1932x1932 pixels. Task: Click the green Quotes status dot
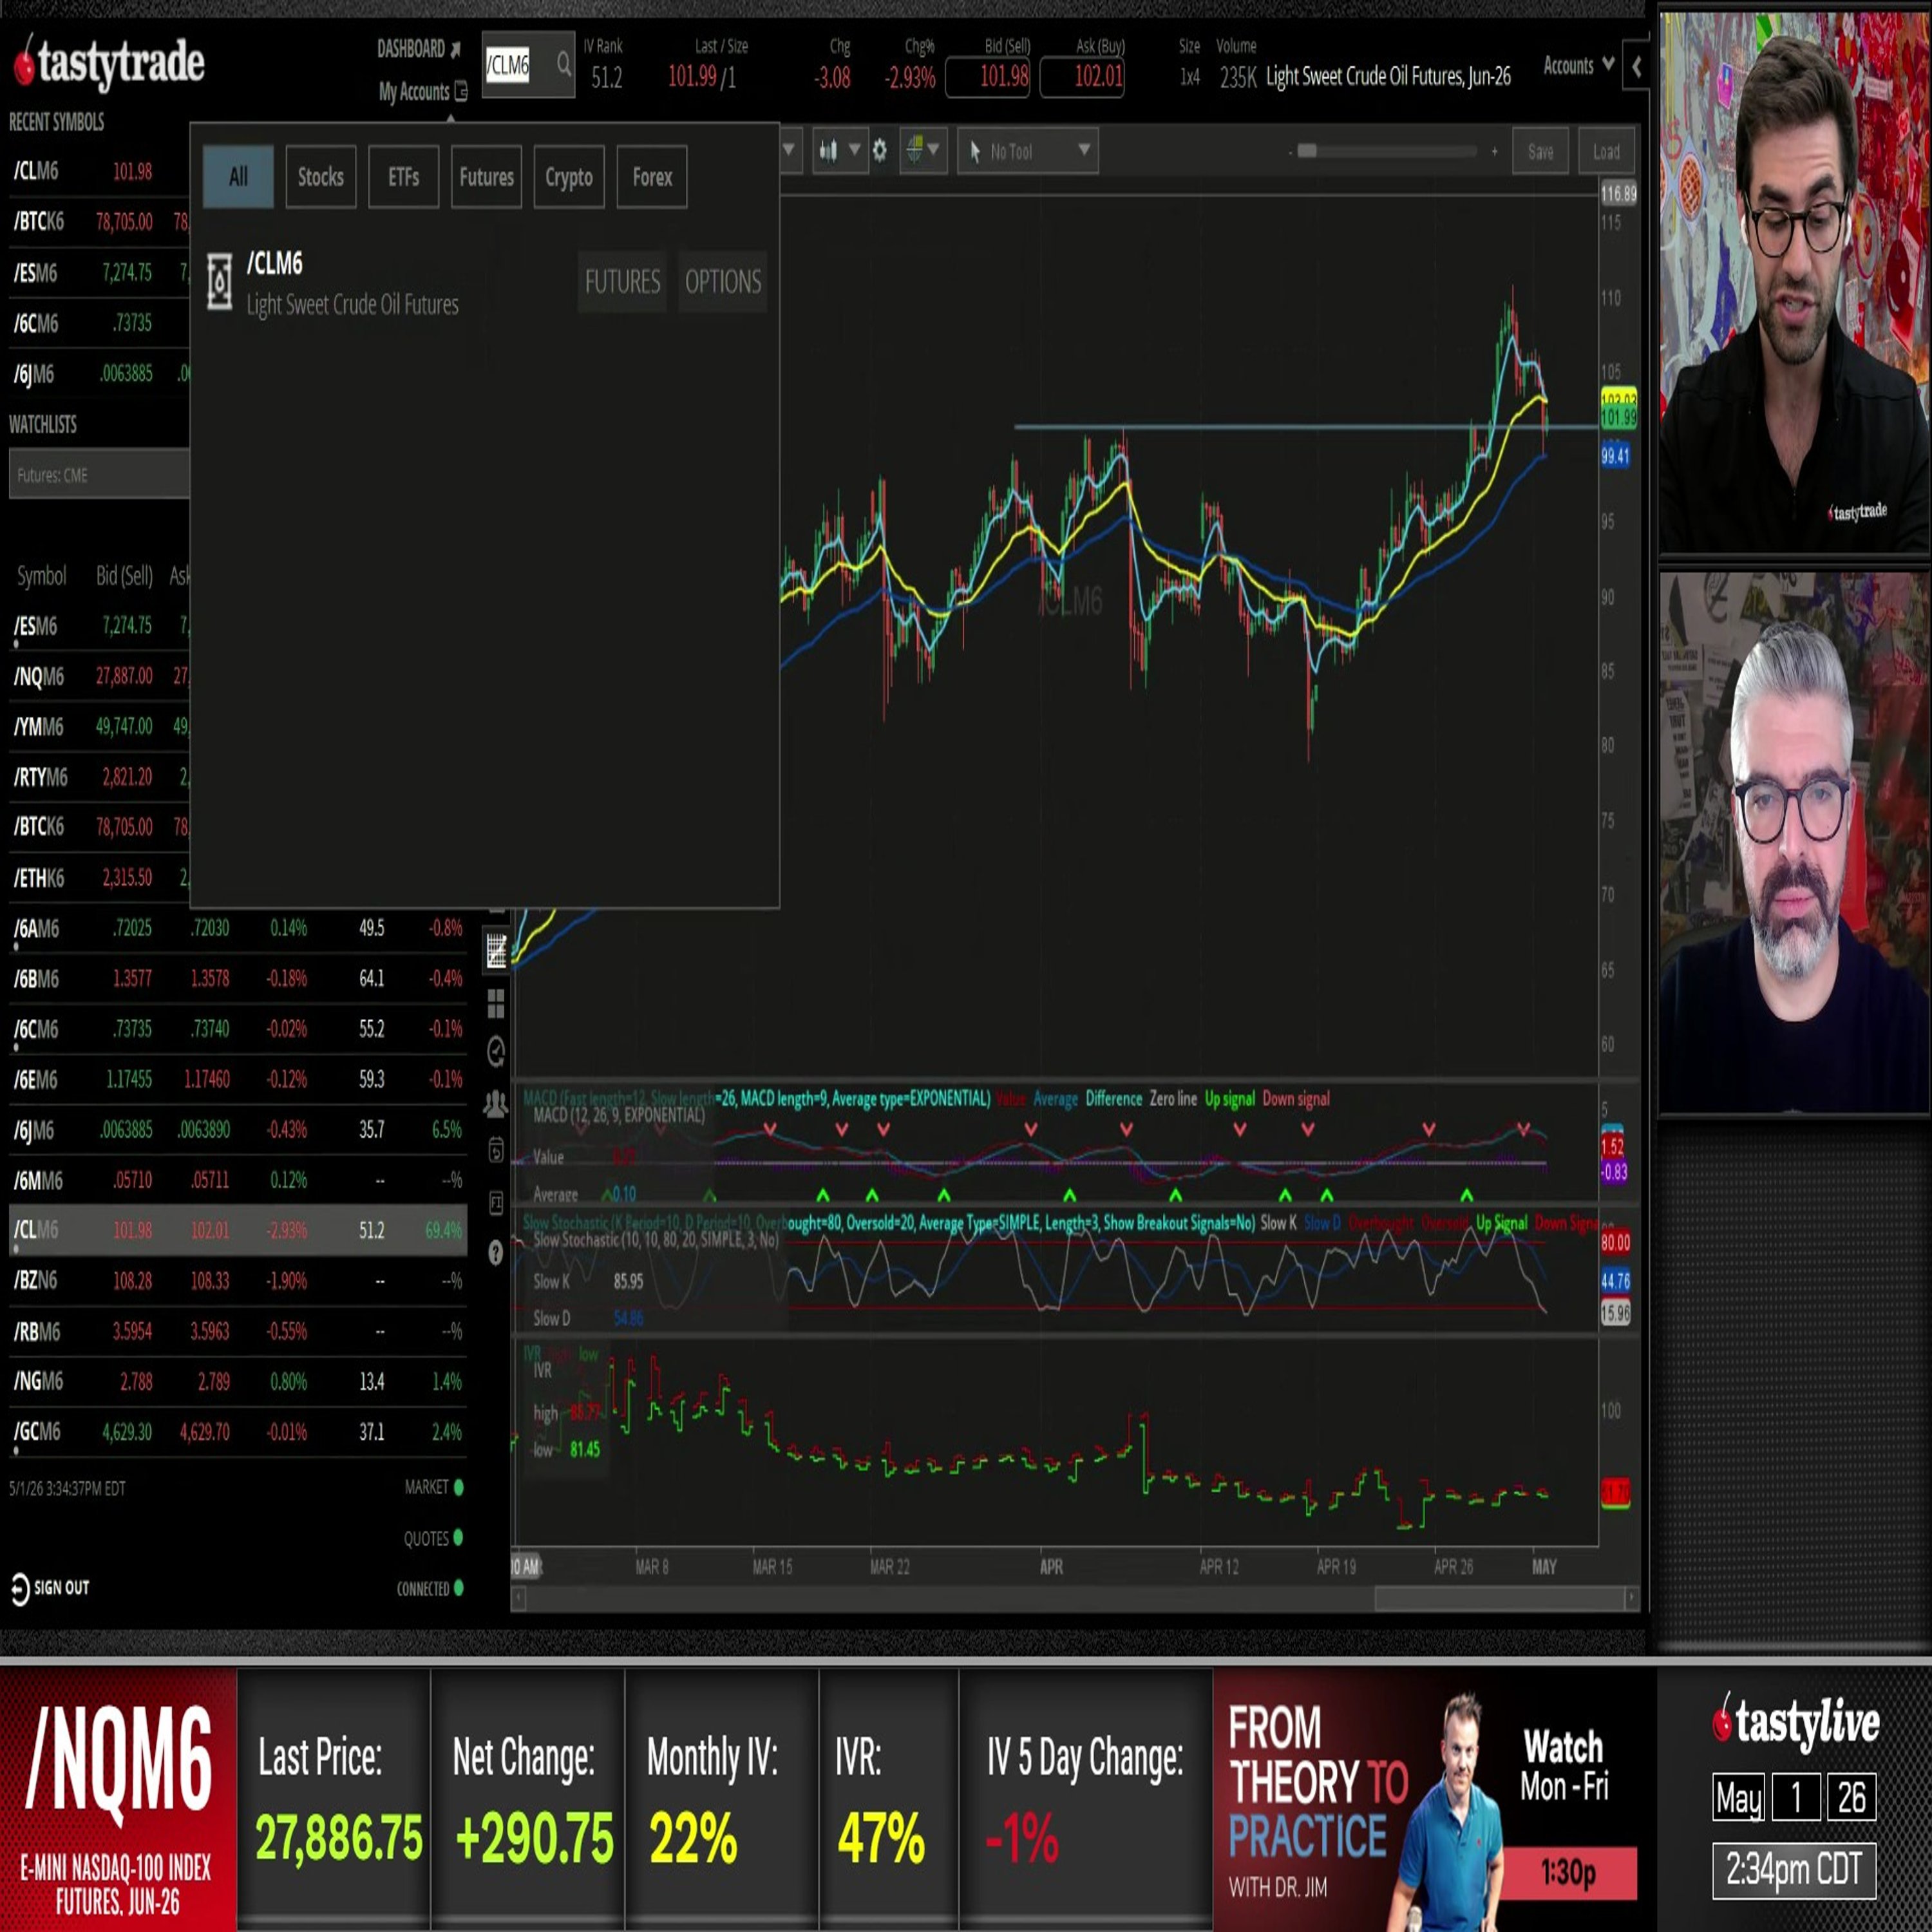[x=459, y=1538]
